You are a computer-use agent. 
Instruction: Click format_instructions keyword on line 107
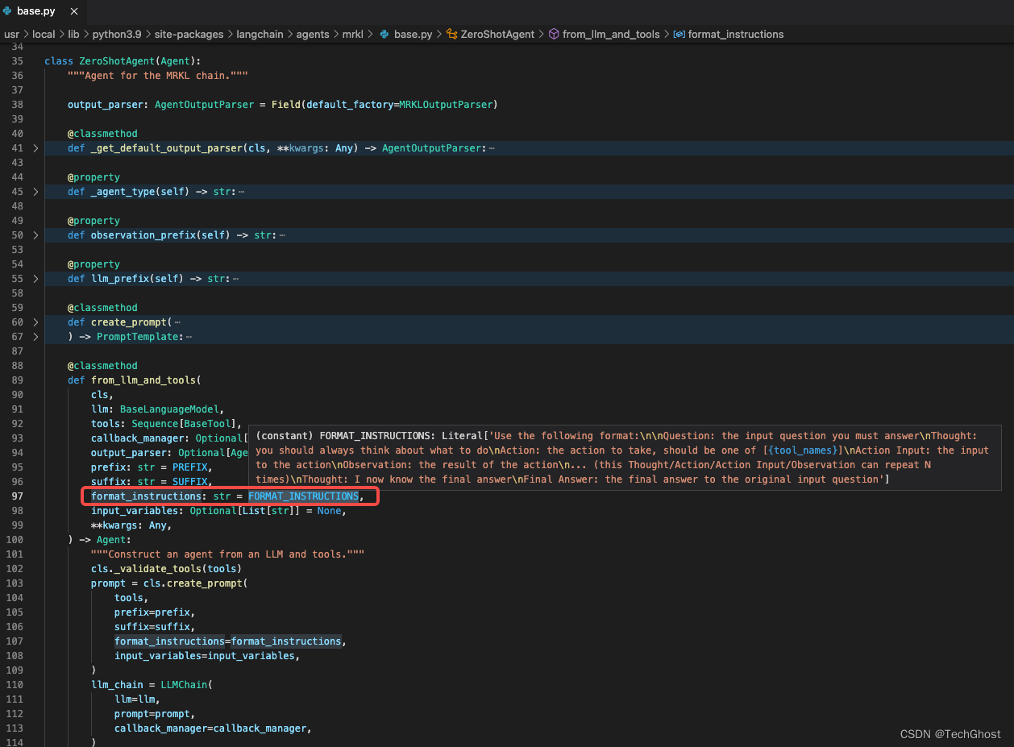169,641
